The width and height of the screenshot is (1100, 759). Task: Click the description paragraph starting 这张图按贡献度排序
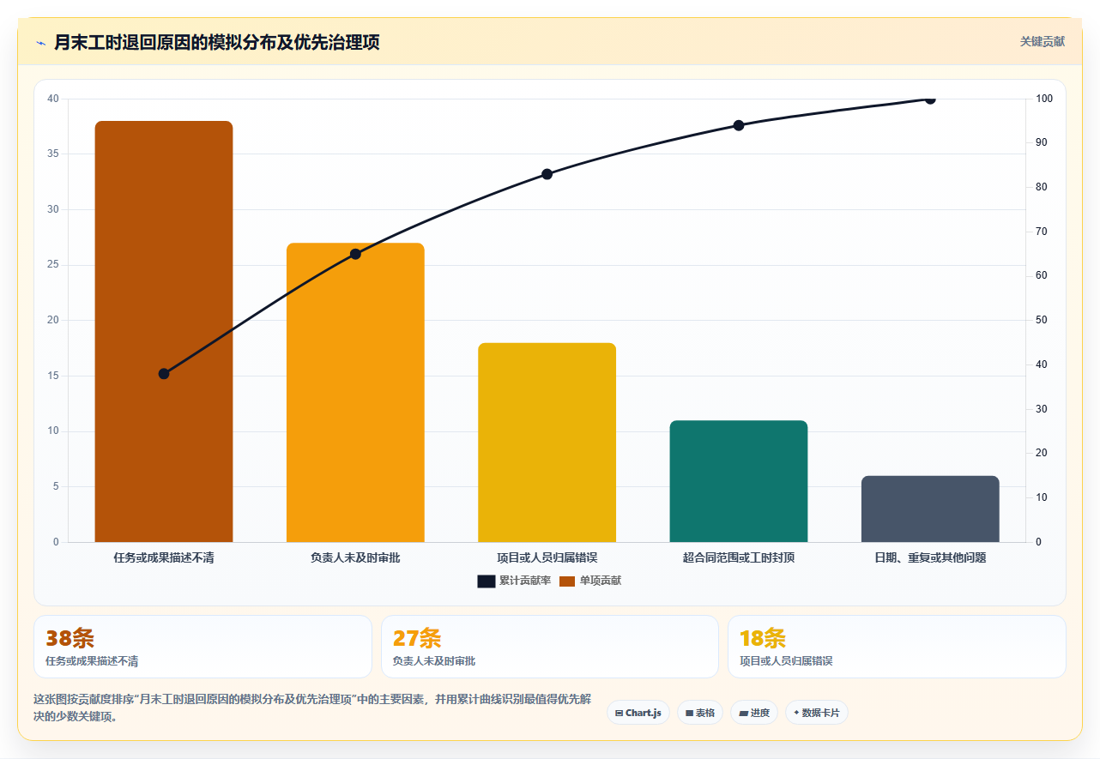(311, 708)
